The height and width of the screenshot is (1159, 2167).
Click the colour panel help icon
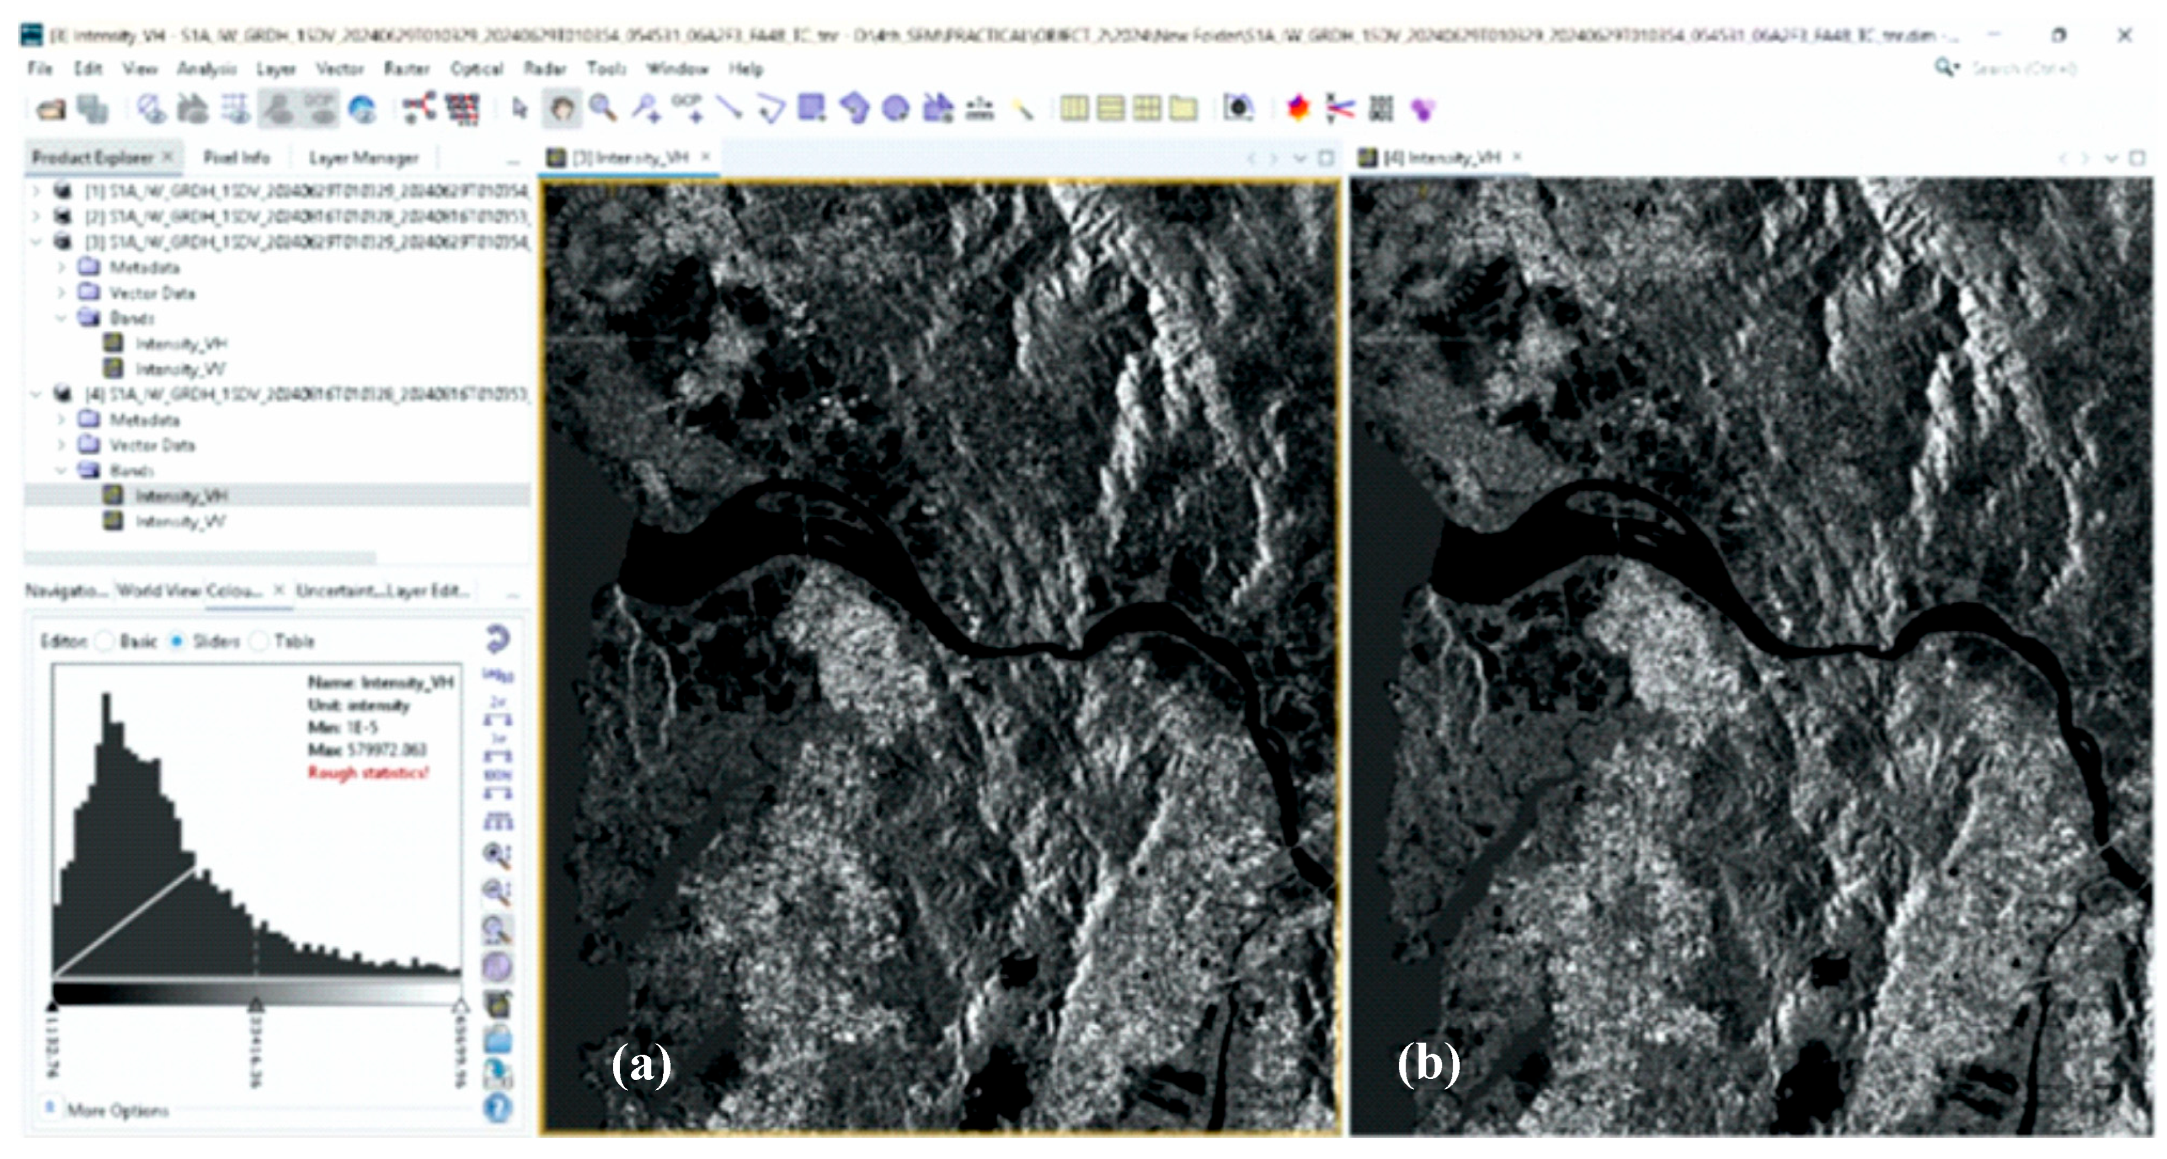(x=498, y=1108)
